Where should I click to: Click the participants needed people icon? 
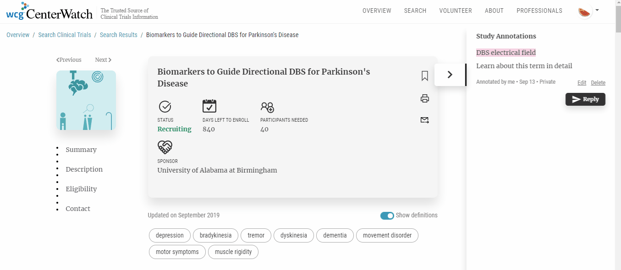click(x=267, y=107)
